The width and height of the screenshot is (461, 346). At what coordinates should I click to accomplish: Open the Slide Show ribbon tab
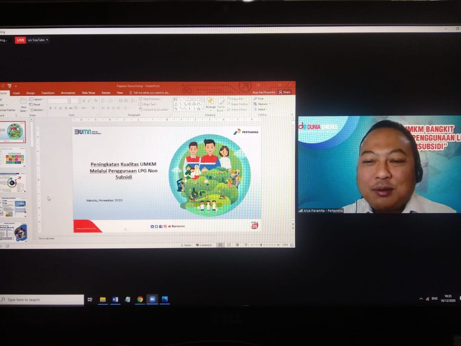(x=88, y=93)
